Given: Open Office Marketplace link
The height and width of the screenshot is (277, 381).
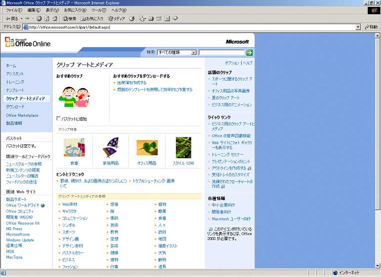Looking at the screenshot, I should 22,115.
